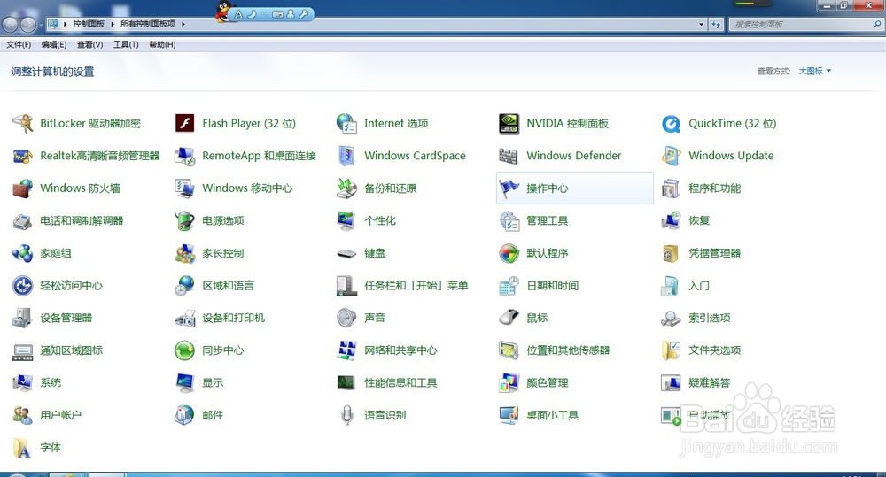The width and height of the screenshot is (886, 477).
Task: Open the 电话和调制解调器 link
Action: (82, 220)
